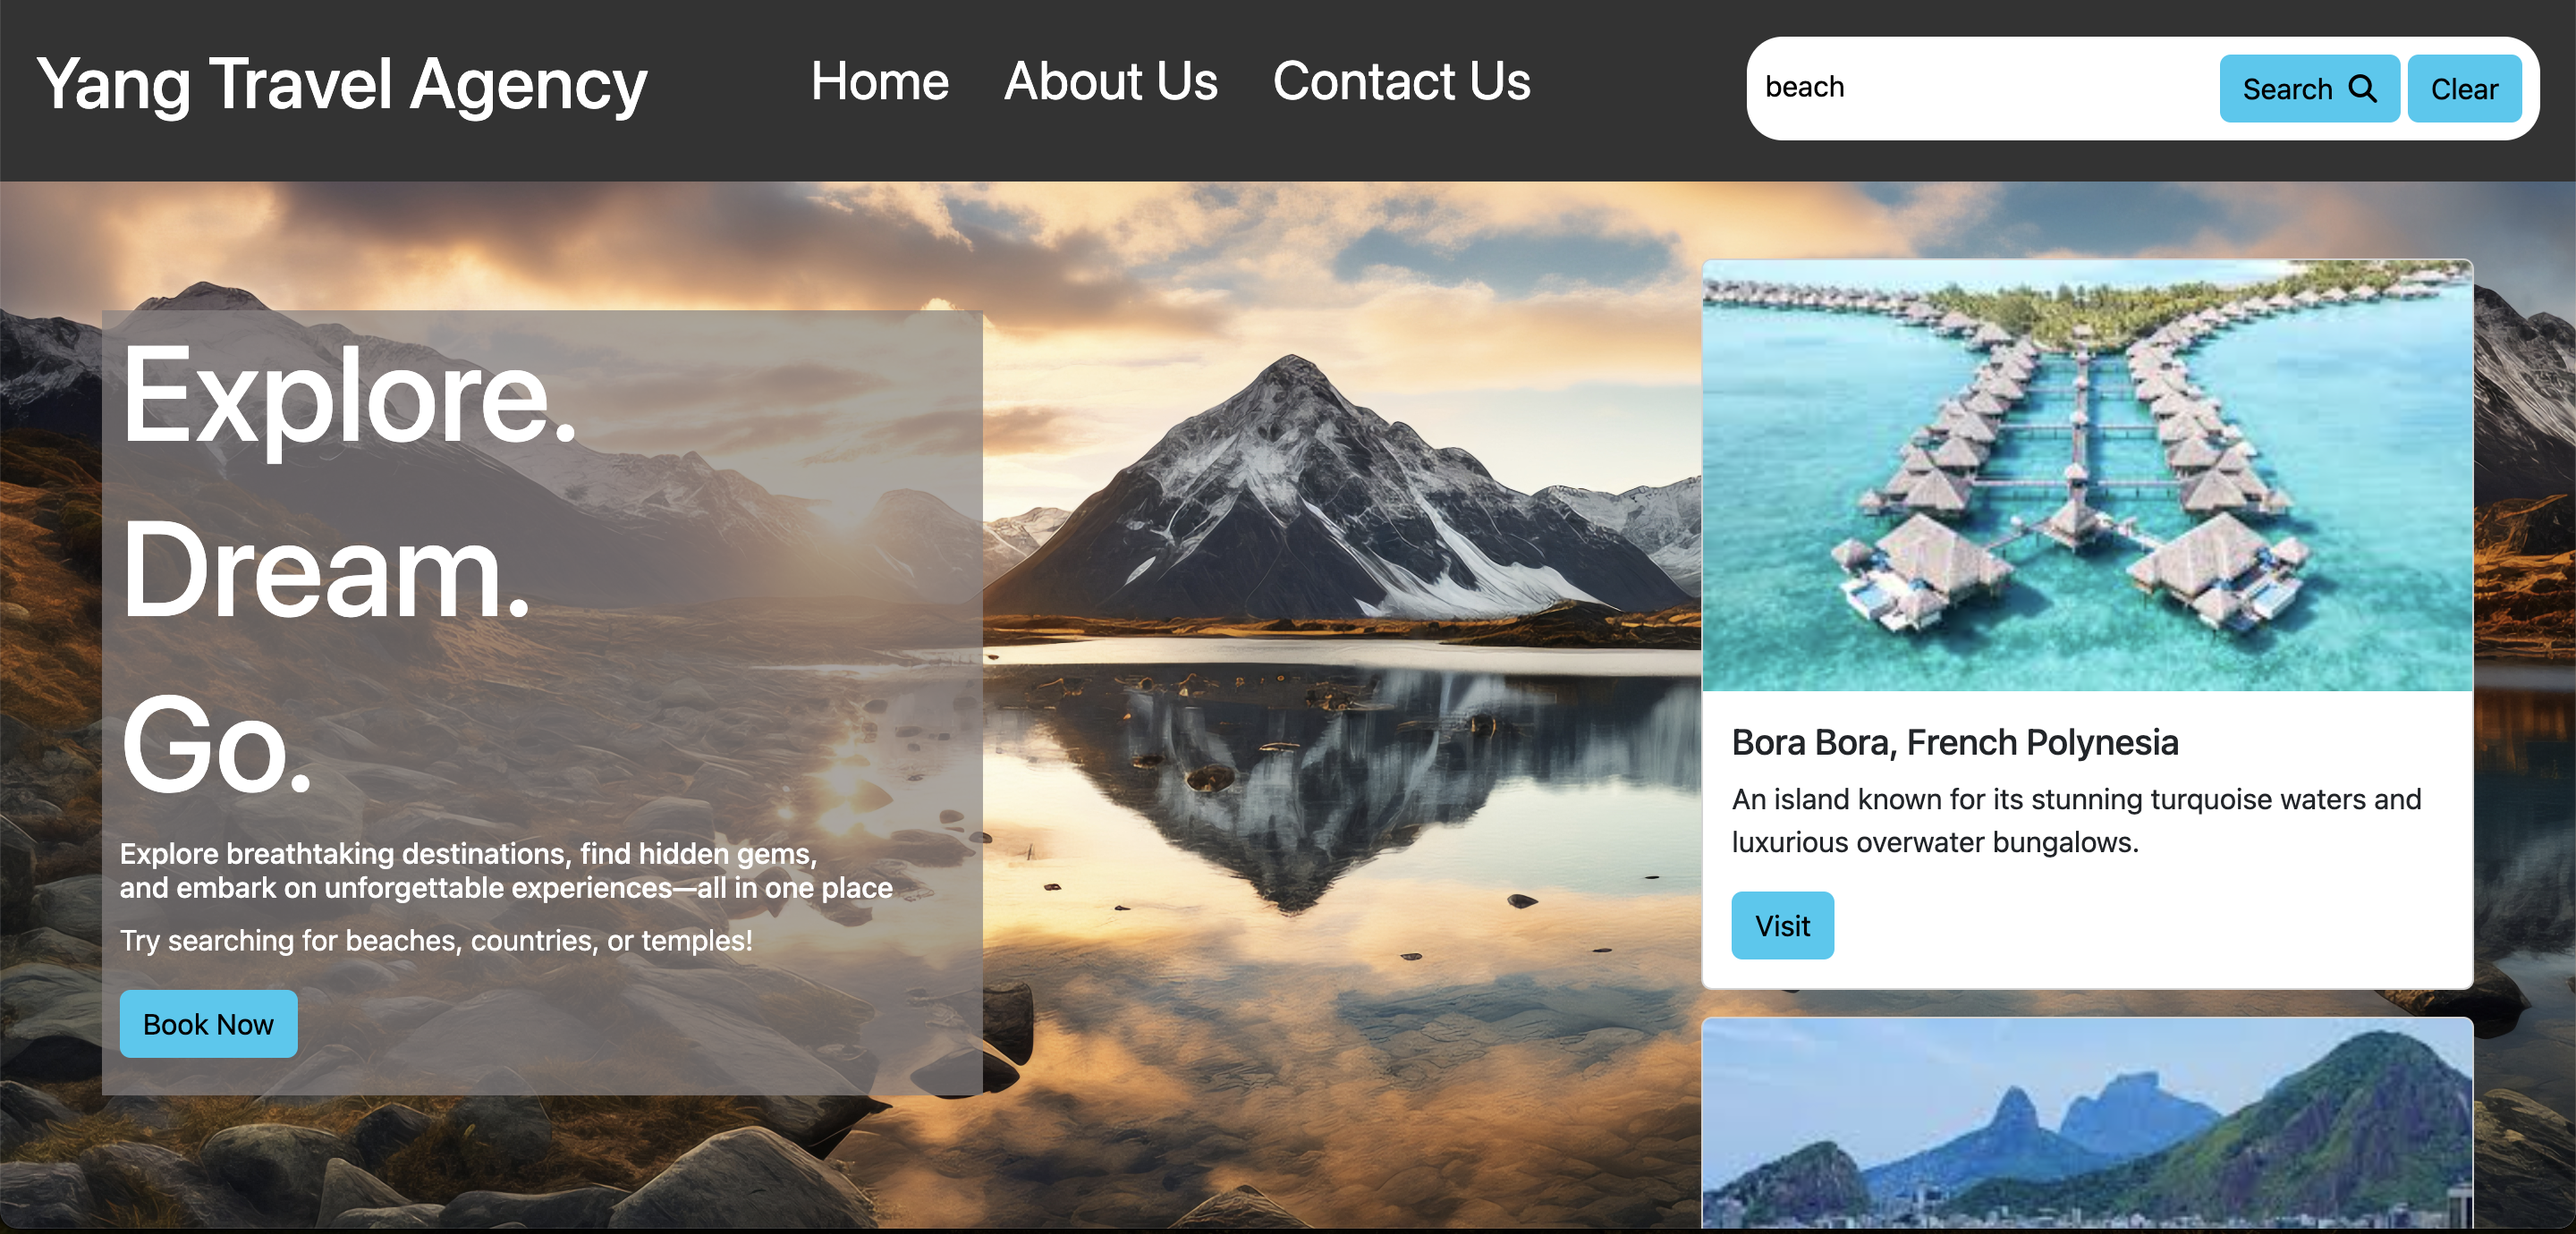Click the magnifying glass search icon
This screenshot has width=2576, height=1234.
pos(2362,89)
